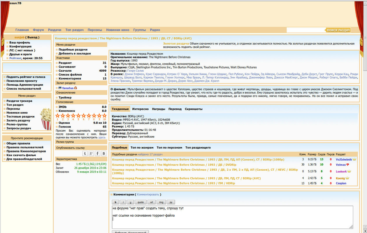The height and width of the screenshot is (233, 367).
Task: Rate the film 9 stars
Action: tap(99, 116)
